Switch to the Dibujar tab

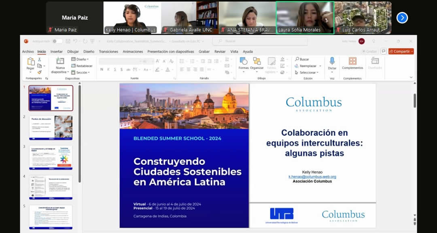[73, 51]
